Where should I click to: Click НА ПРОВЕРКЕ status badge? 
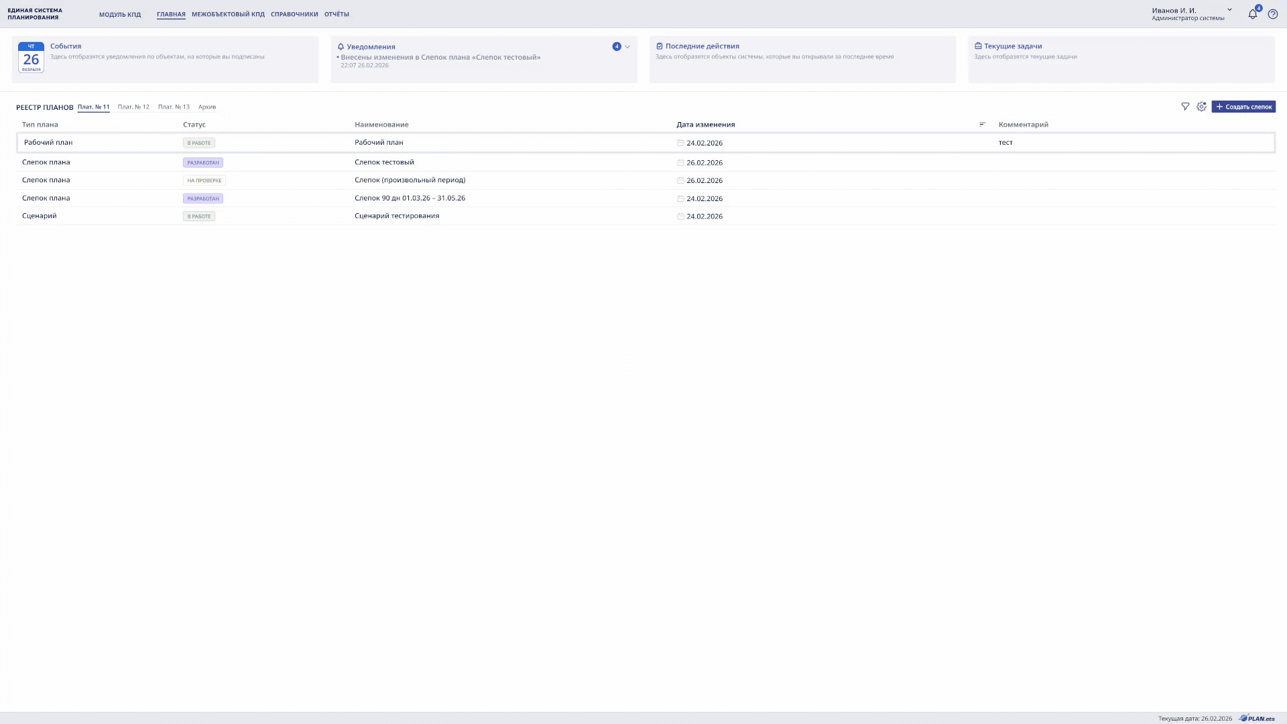click(x=204, y=180)
